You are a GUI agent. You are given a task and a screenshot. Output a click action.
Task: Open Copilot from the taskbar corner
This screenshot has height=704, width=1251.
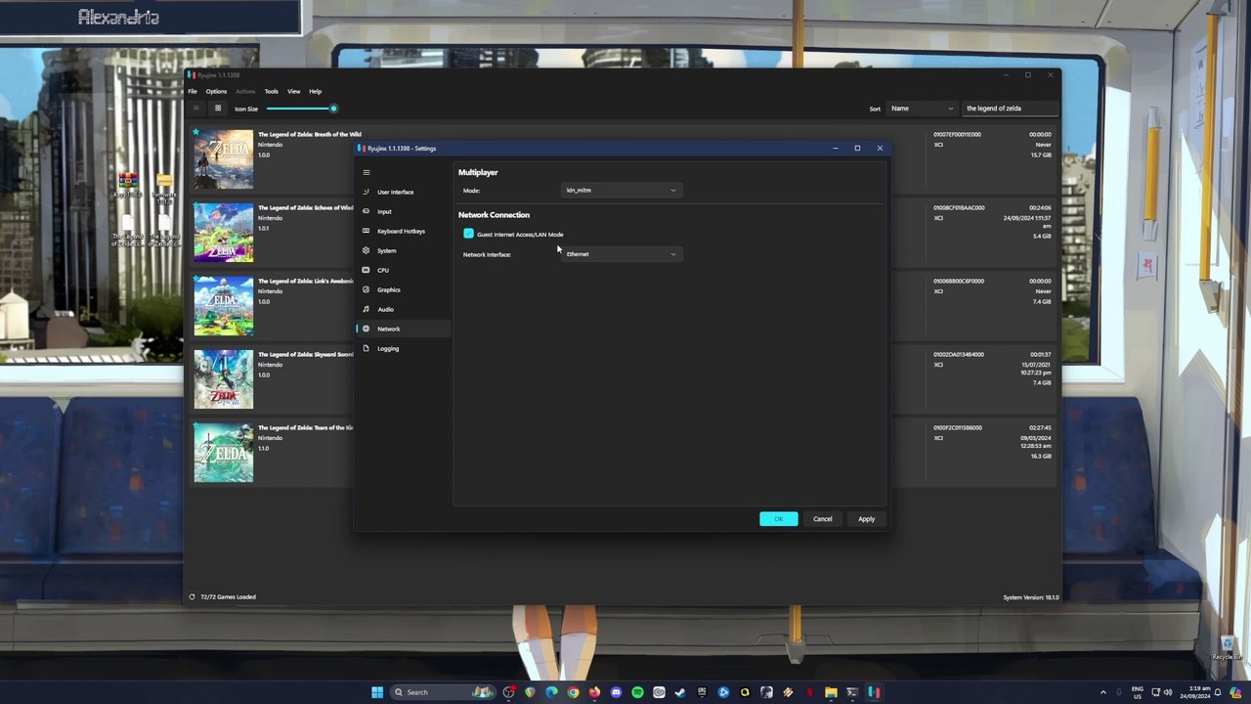pyautogui.click(x=1236, y=692)
